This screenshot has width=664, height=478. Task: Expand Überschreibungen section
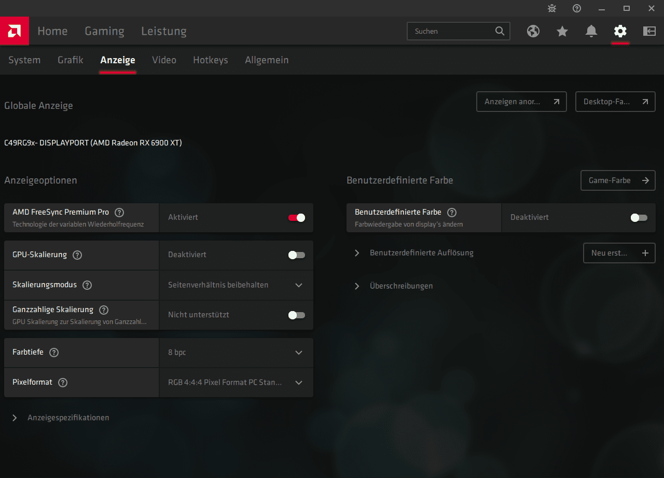tap(393, 286)
